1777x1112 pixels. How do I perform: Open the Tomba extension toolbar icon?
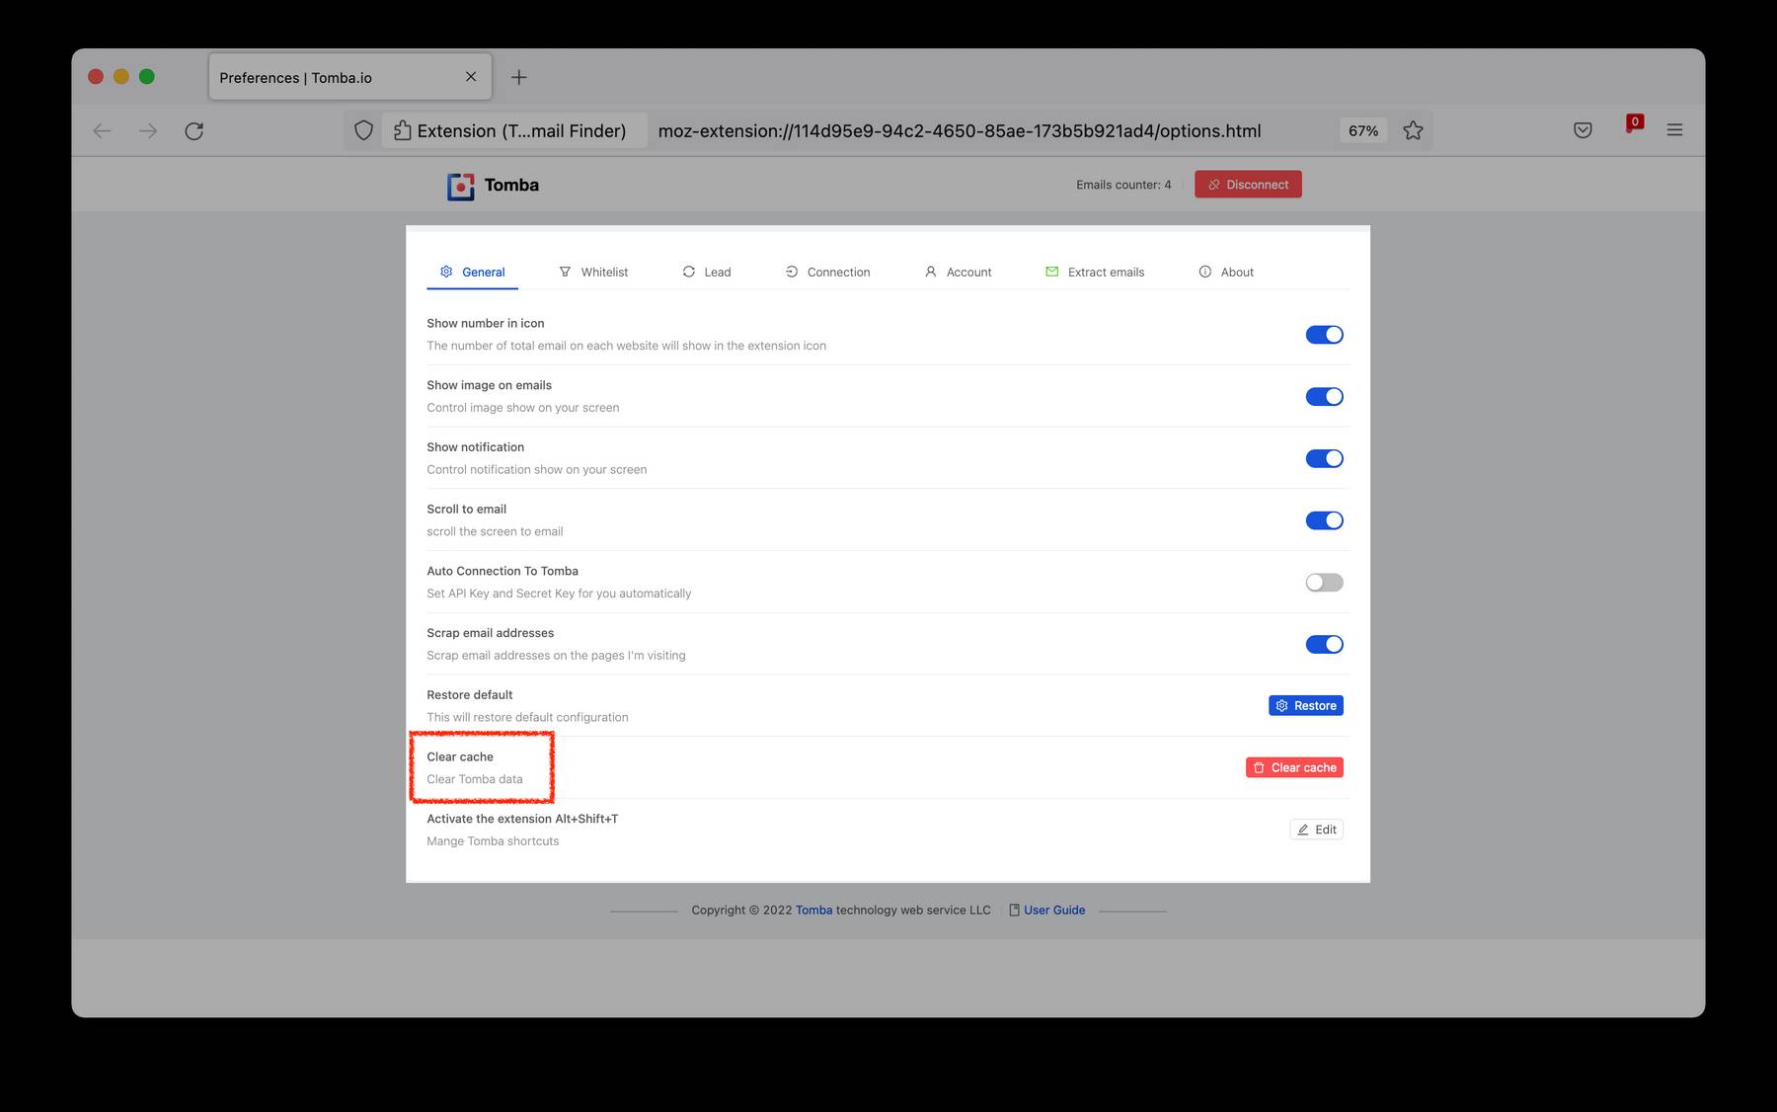point(1632,125)
